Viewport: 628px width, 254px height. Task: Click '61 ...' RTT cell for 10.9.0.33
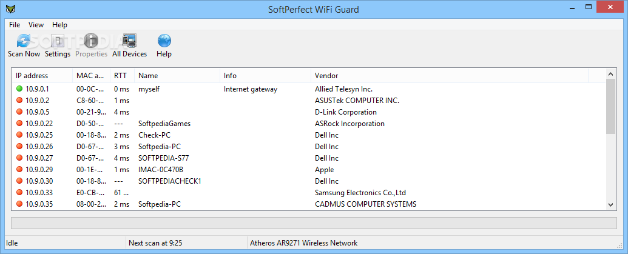click(121, 193)
